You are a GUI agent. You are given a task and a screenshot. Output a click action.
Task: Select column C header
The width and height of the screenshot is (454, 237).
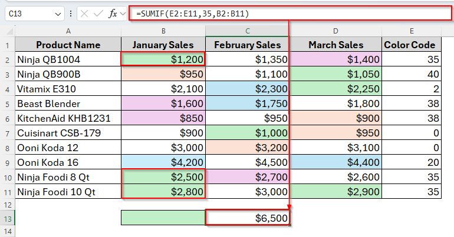[248, 31]
